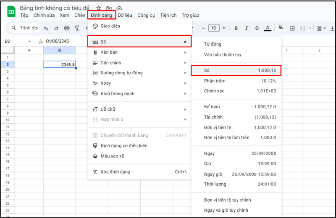The height and width of the screenshot is (218, 336).
Task: Open the Google Sheets home icon
Action: [x=11, y=11]
